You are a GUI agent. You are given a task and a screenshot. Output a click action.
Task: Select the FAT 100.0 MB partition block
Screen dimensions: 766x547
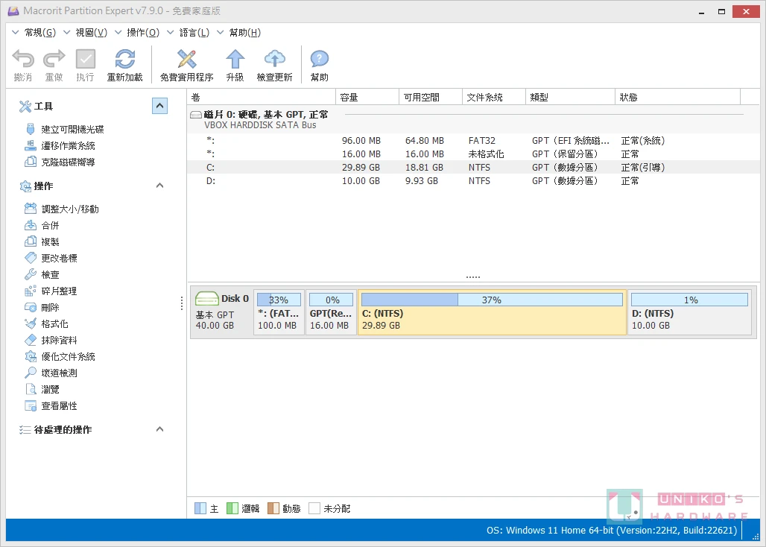[279, 312]
